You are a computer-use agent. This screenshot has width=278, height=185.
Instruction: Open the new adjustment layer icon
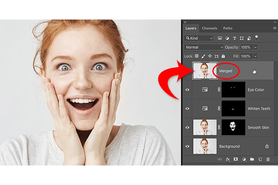coord(245,159)
